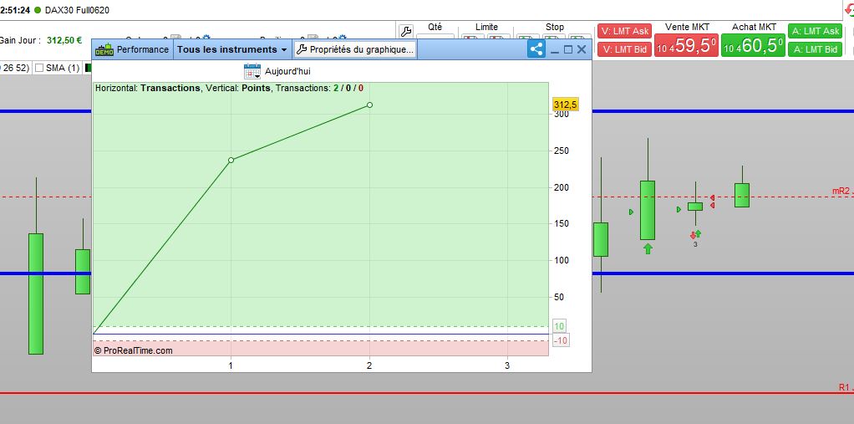Open Propriétés du graphique
854x424 pixels.
click(356, 49)
